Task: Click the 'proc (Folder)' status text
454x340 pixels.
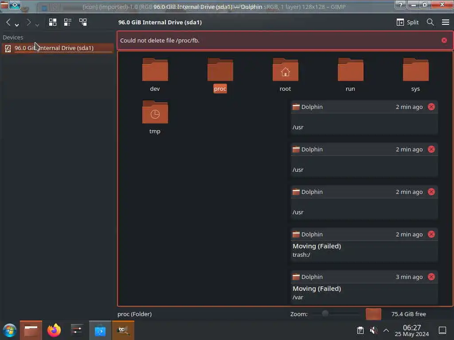Action: coord(135,314)
